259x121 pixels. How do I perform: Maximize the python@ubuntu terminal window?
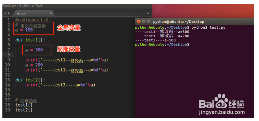148,21
